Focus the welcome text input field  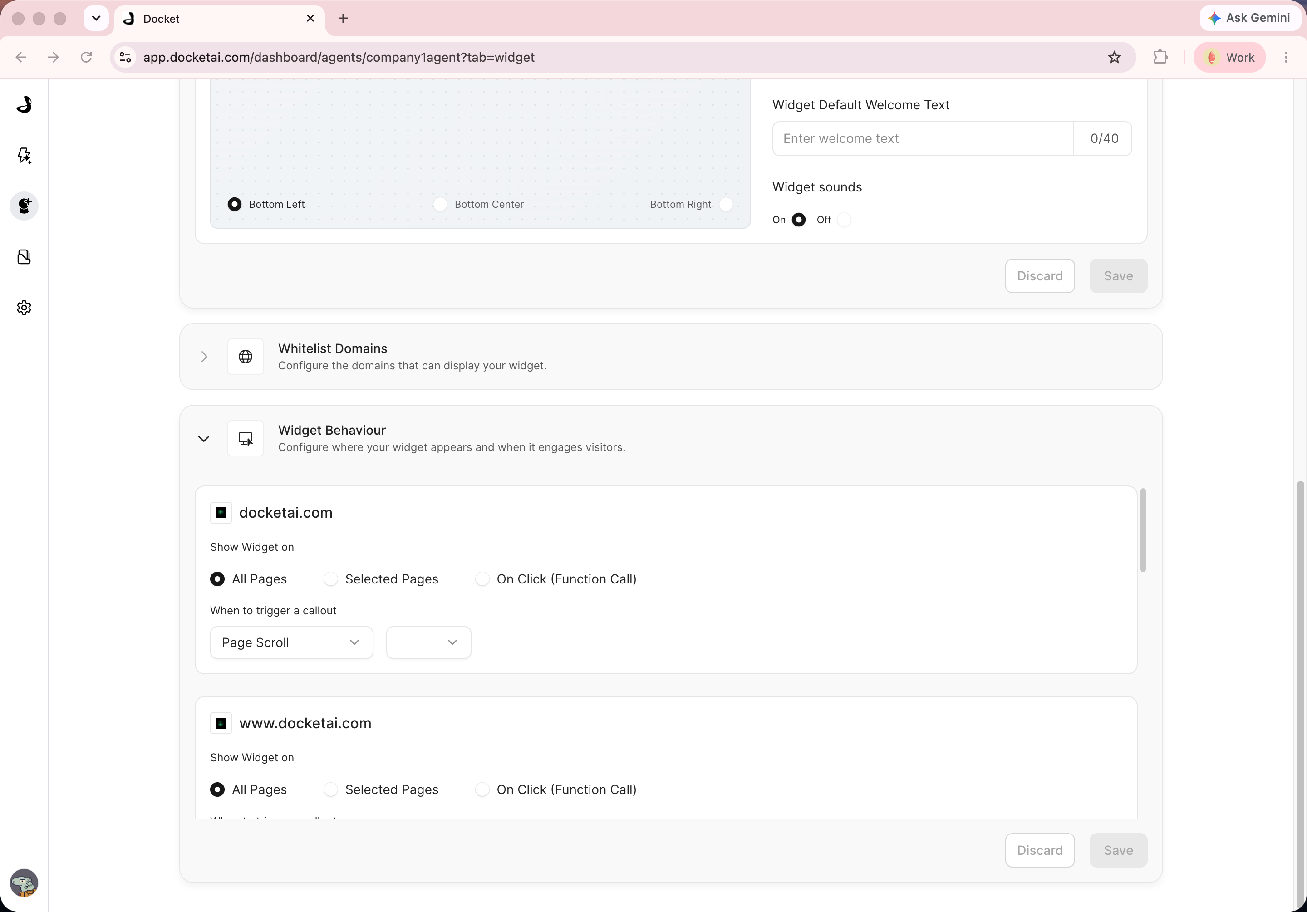[x=923, y=138]
